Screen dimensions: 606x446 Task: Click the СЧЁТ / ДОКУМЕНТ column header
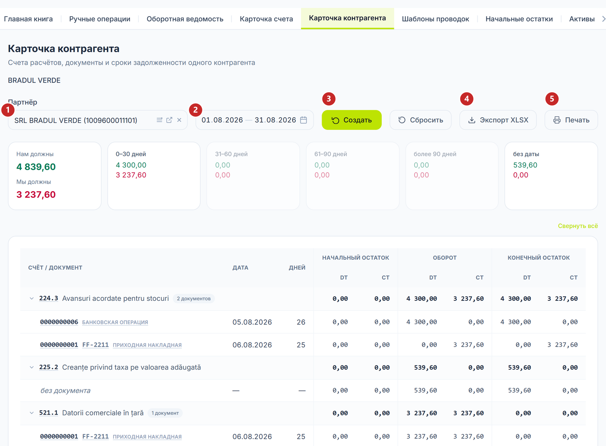55,268
